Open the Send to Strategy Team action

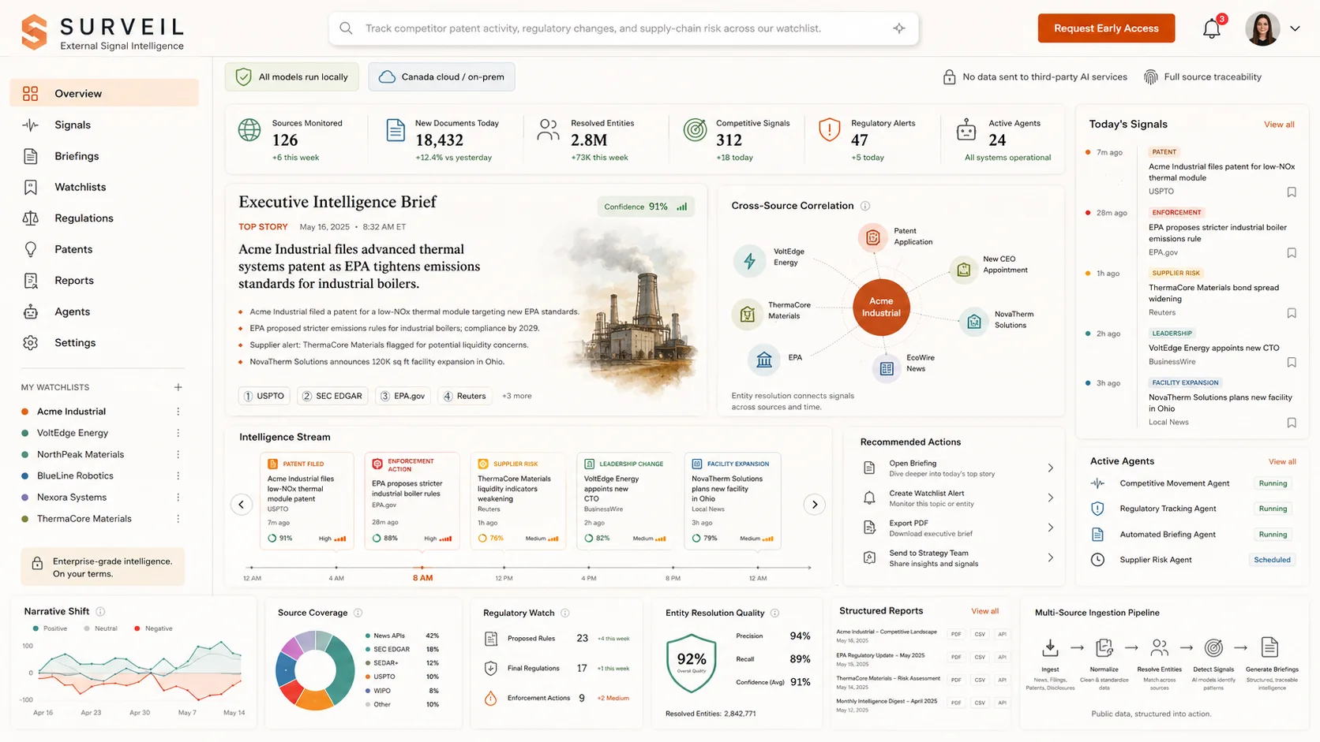960,558
